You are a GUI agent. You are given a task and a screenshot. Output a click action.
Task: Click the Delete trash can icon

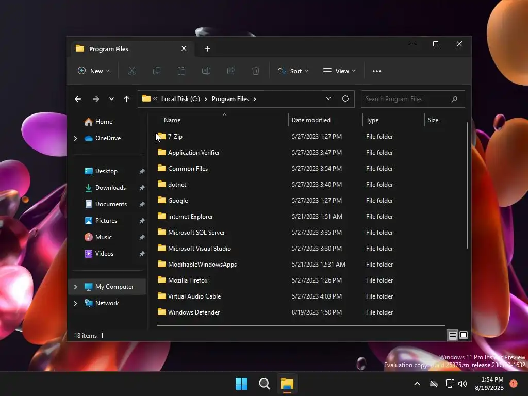click(x=256, y=71)
